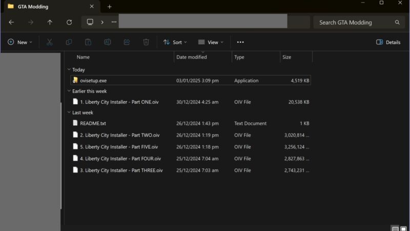Toggle the Details pane button
Image resolution: width=410 pixels, height=231 pixels.
388,42
